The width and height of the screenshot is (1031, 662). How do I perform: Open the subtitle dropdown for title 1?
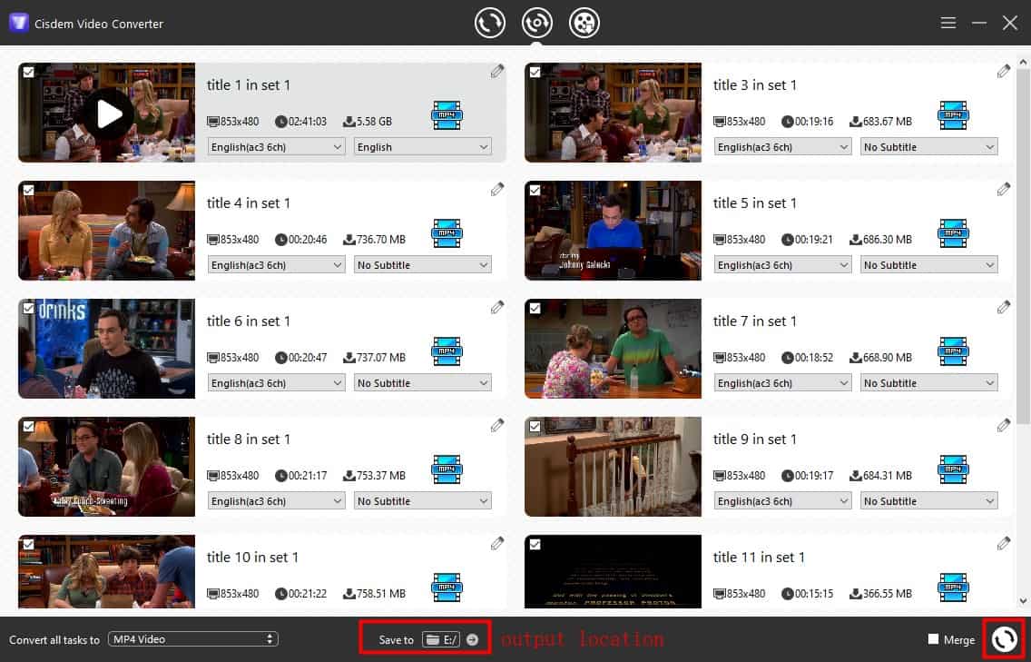tap(422, 146)
